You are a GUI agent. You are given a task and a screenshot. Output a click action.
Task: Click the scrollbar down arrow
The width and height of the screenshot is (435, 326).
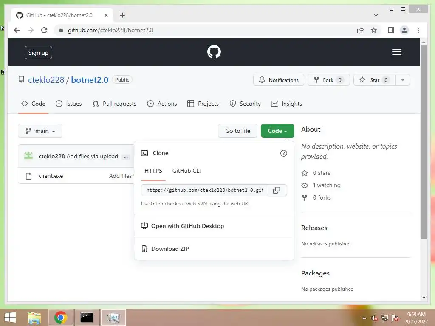point(424,298)
